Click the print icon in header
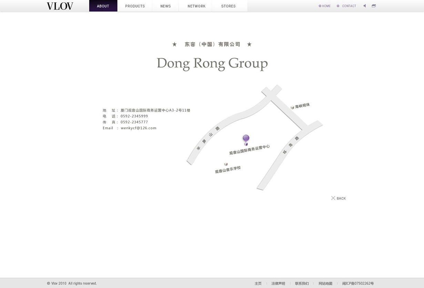The width and height of the screenshot is (424, 288). pos(374,6)
